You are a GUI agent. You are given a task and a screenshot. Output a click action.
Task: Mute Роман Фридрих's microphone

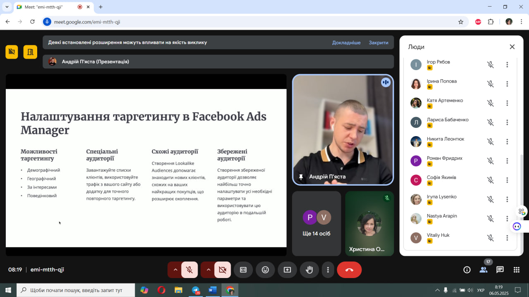coord(491,161)
